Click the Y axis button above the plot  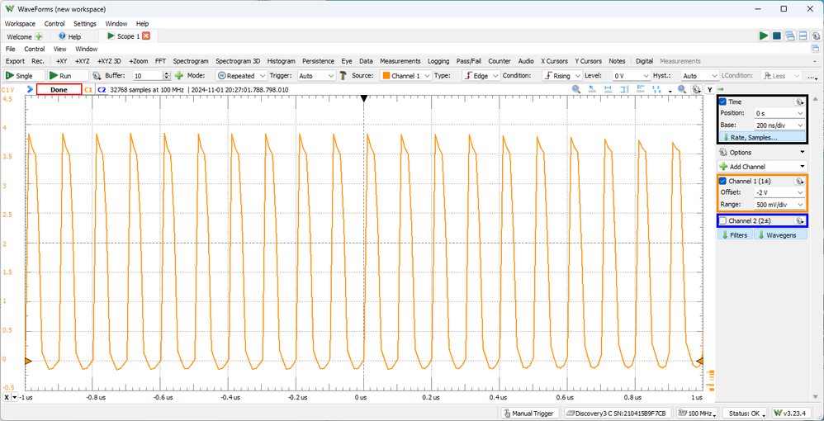[710, 90]
